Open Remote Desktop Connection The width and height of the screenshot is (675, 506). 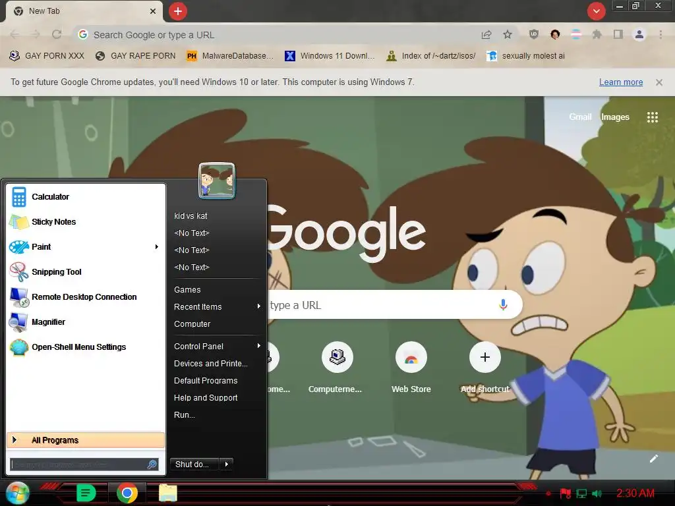[86, 297]
